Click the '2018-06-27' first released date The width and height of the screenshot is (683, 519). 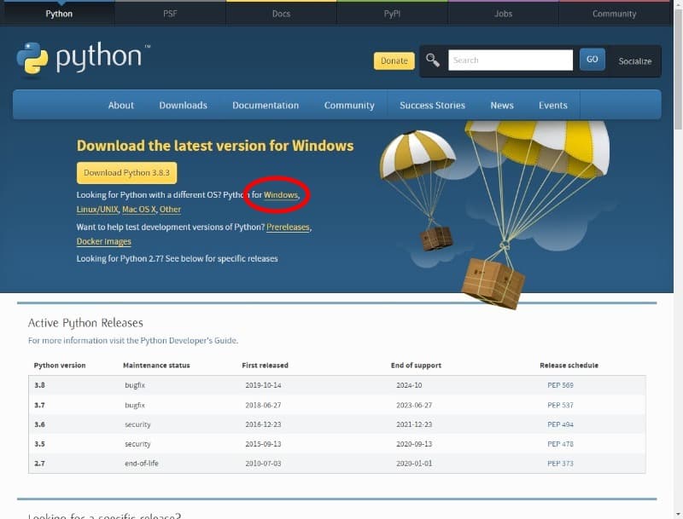point(263,405)
